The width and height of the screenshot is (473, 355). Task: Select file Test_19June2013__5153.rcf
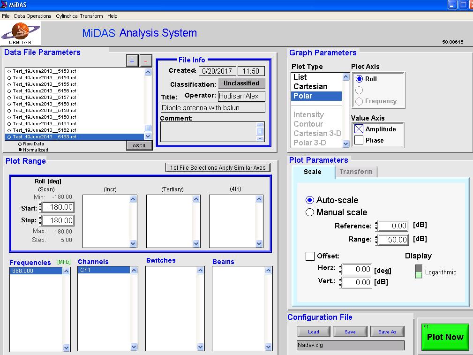tap(75, 71)
